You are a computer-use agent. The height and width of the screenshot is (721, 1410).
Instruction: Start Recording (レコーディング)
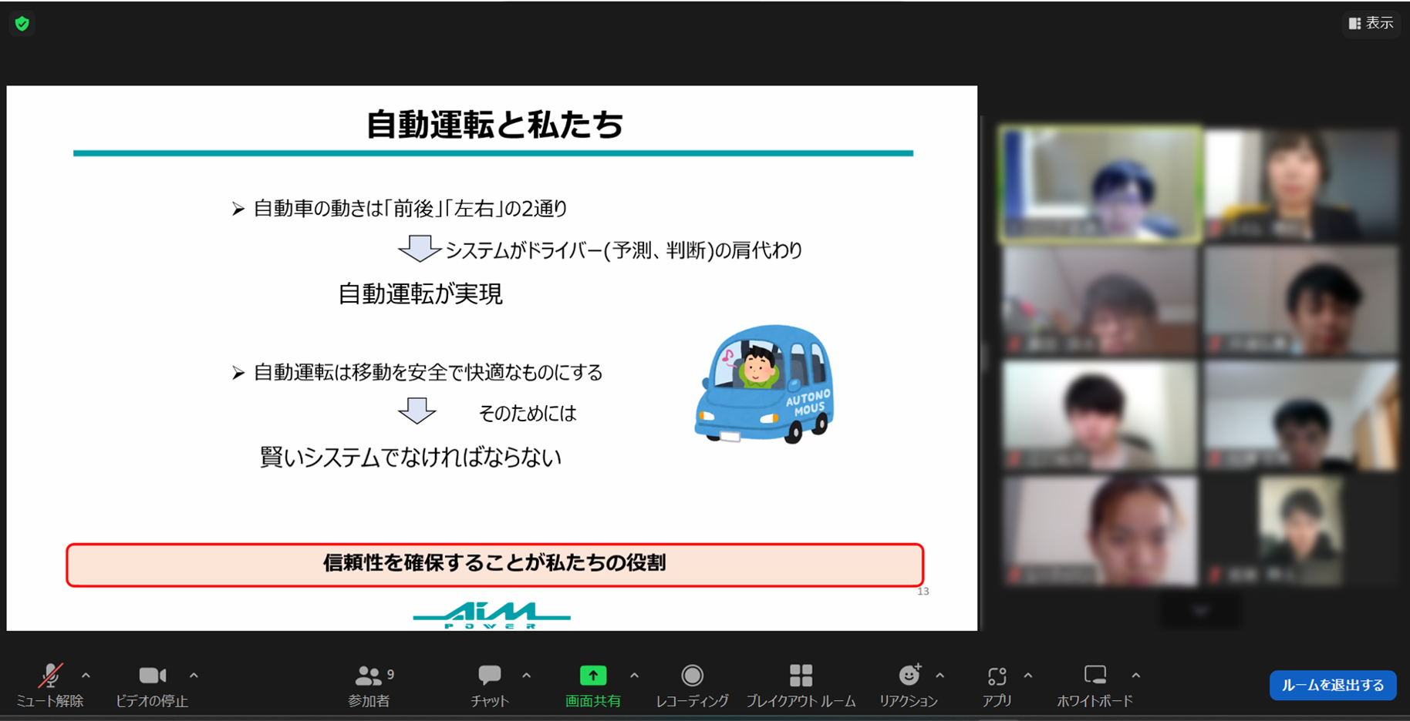tap(692, 684)
